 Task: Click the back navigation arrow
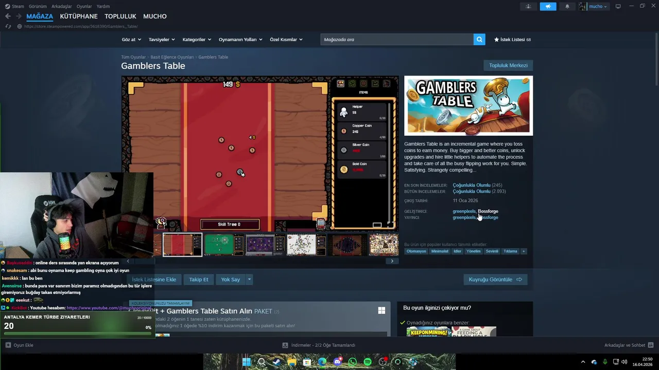tap(8, 16)
